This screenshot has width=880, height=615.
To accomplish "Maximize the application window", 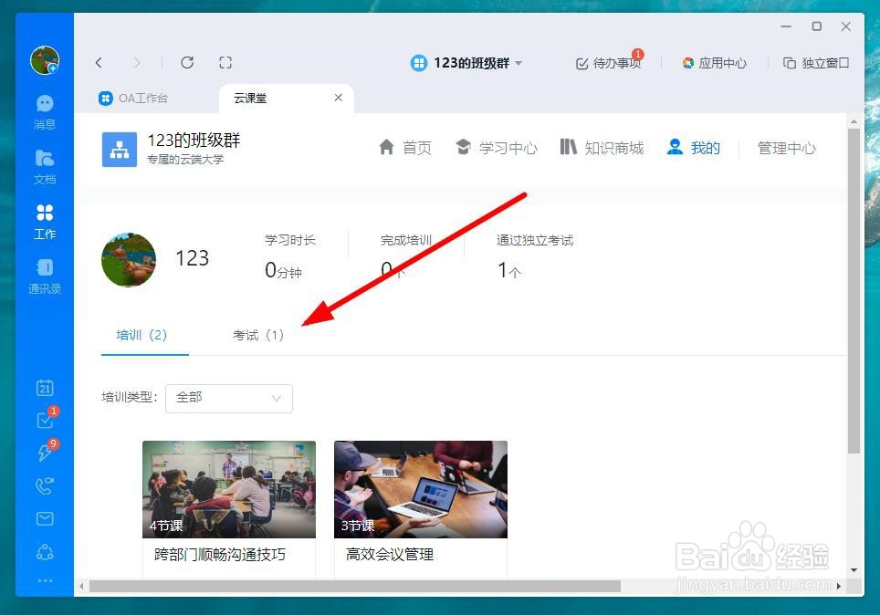I will [817, 26].
